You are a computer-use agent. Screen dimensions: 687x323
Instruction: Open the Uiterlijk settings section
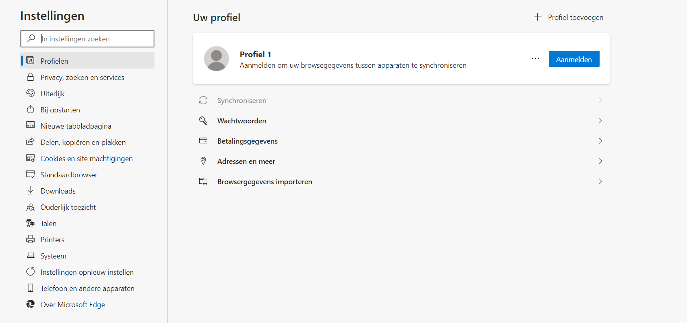tap(52, 94)
